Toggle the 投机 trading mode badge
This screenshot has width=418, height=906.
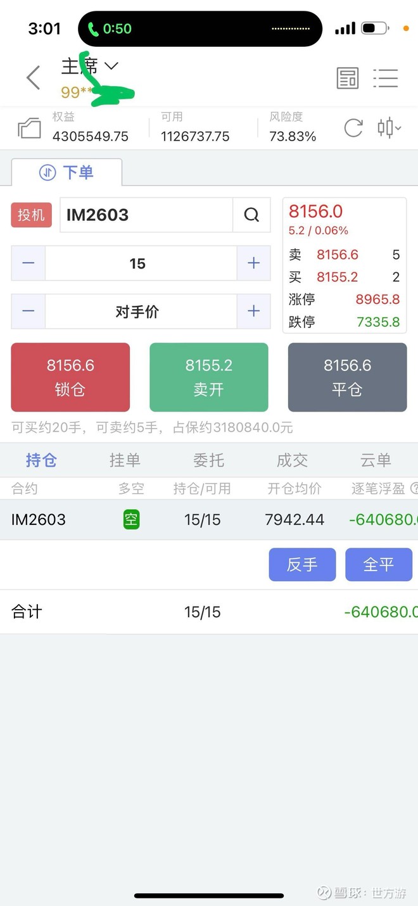coord(30,215)
